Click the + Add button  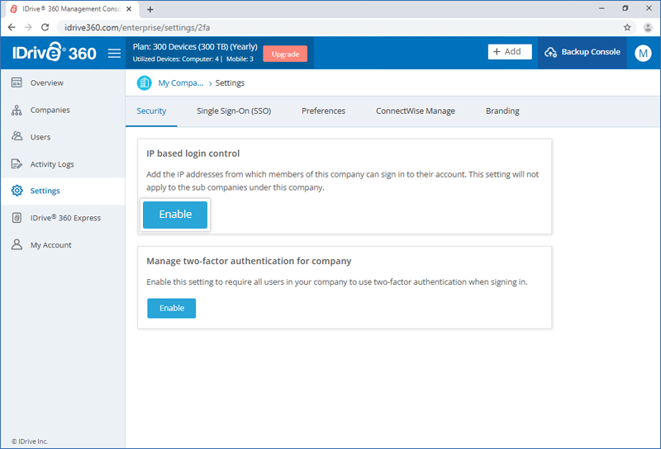click(510, 52)
